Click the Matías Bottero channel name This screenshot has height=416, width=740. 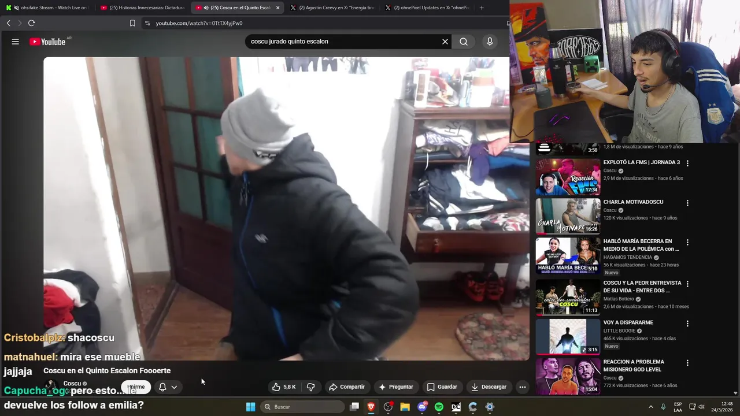pos(619,299)
